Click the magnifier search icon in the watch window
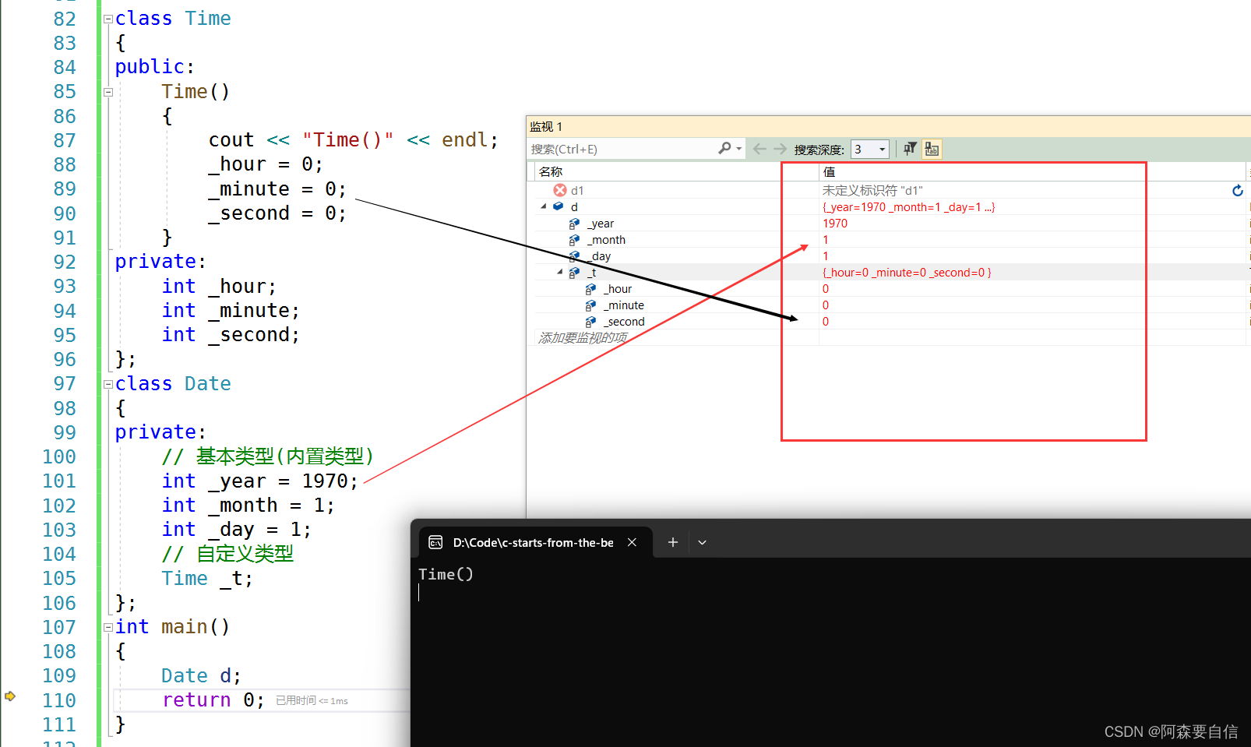 tap(725, 148)
